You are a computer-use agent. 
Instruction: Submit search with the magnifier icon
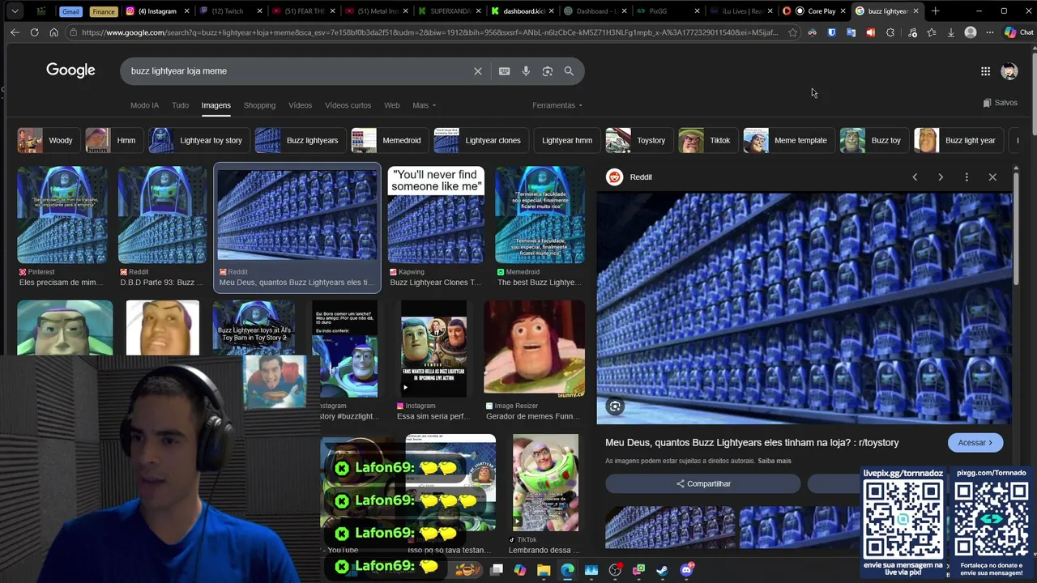(x=569, y=71)
